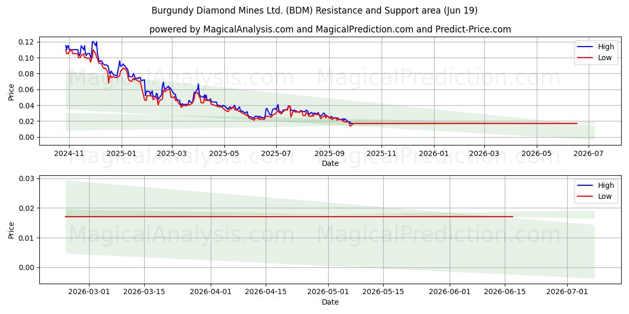Click the top chart x-axis label '2026-07'
Screen dimensions: 629x314
click(x=589, y=154)
